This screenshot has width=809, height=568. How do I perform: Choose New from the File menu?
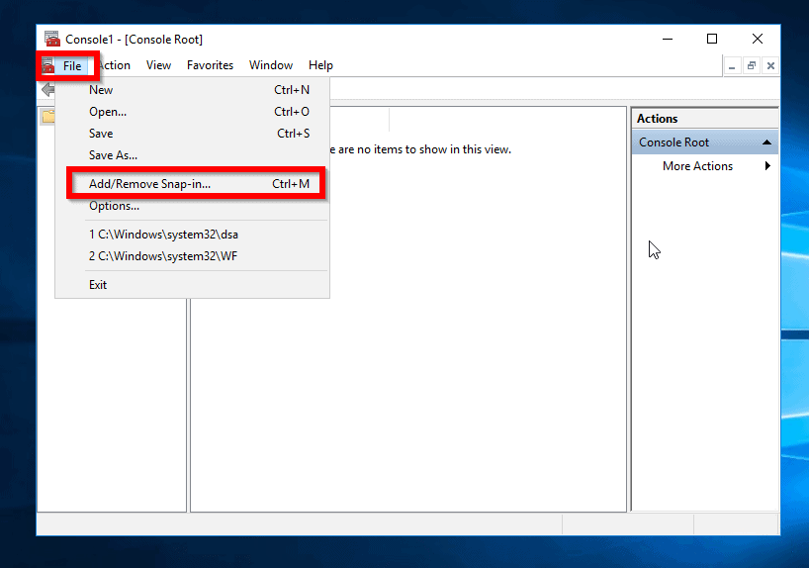pyautogui.click(x=192, y=90)
